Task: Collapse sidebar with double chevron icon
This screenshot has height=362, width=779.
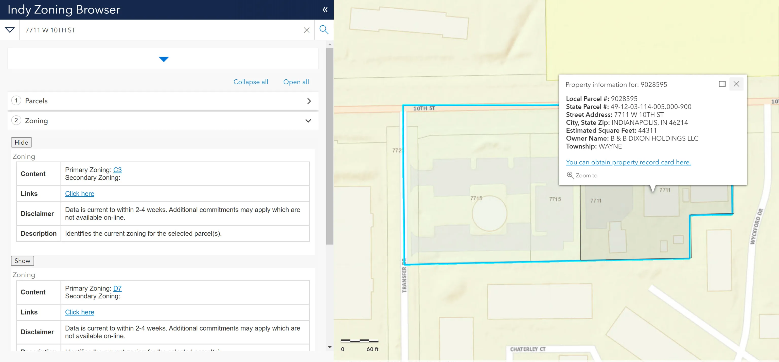Action: click(325, 10)
